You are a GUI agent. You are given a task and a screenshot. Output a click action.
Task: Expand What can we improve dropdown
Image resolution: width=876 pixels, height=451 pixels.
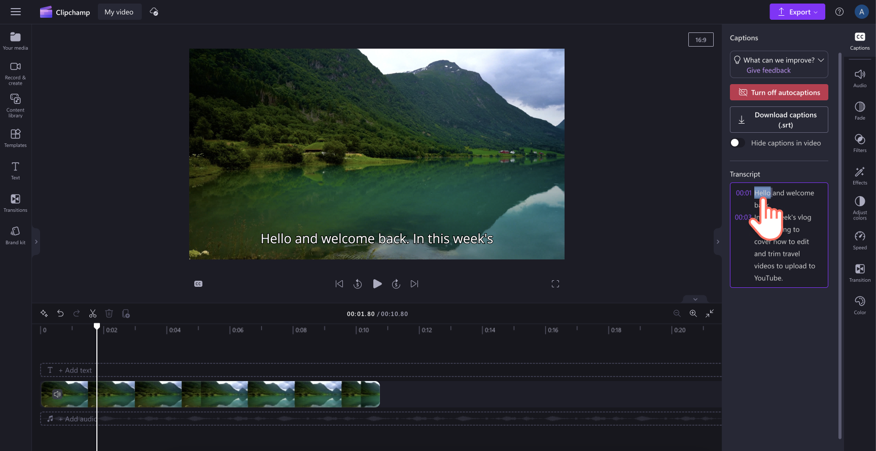821,60
